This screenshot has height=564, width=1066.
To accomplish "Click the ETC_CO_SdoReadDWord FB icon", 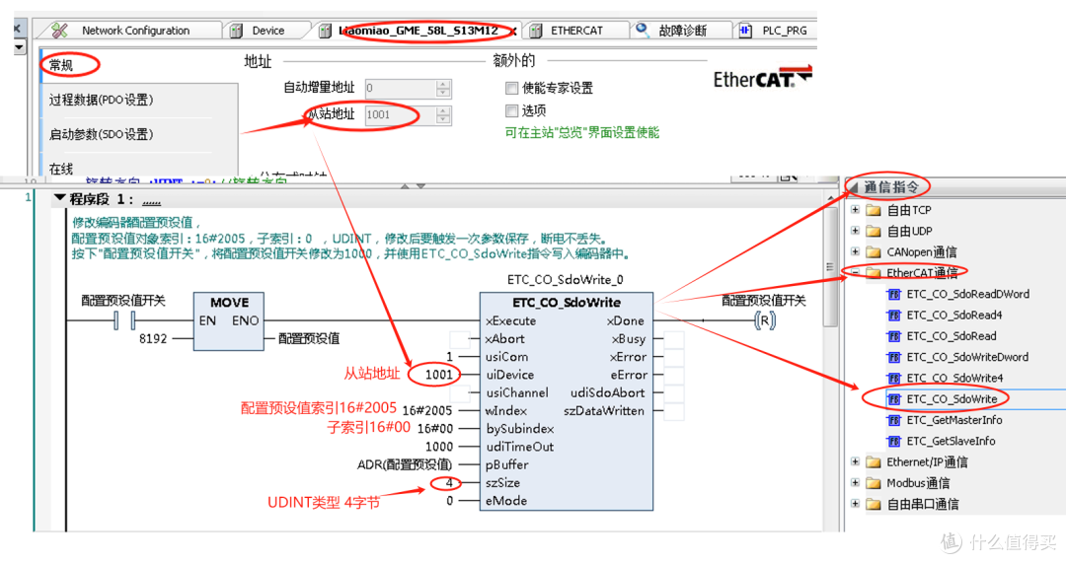I will click(x=894, y=294).
